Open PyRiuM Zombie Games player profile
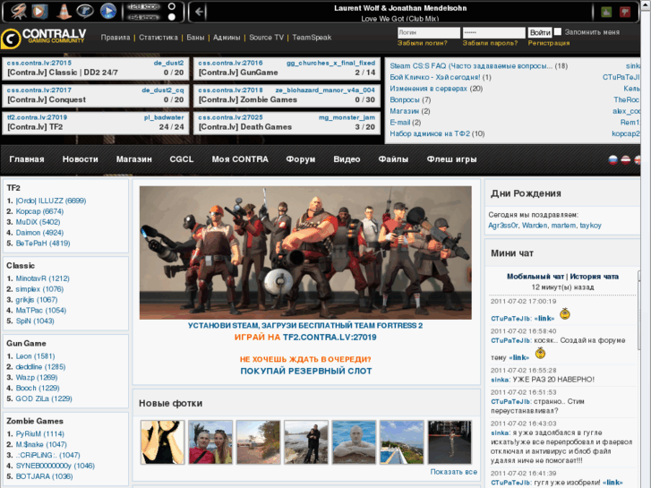The height and width of the screenshot is (488, 651). coord(40,434)
